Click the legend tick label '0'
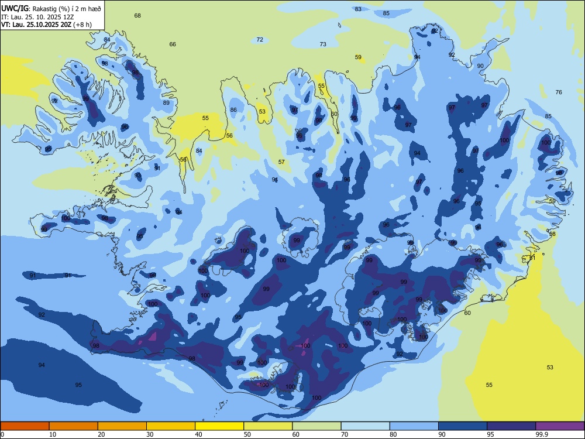The height and width of the screenshot is (439, 585). point(2,434)
